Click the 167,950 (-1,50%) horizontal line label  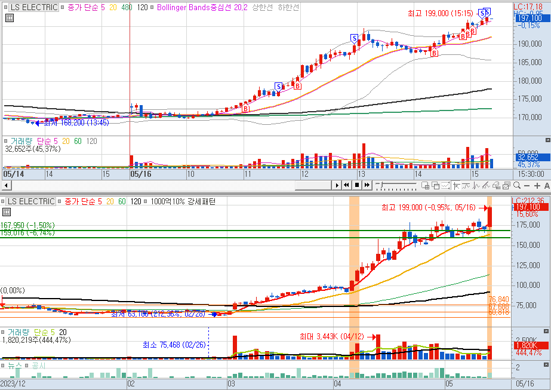pyautogui.click(x=28, y=225)
